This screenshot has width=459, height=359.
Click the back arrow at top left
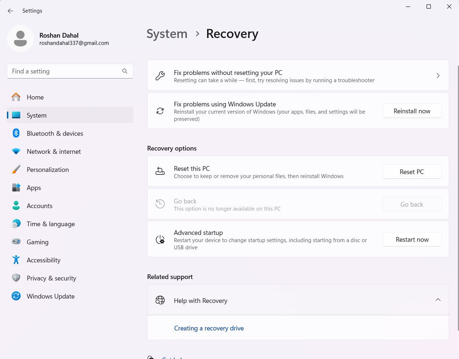coord(10,11)
